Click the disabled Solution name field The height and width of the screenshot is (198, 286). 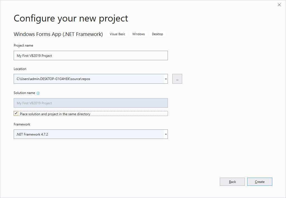(91, 103)
